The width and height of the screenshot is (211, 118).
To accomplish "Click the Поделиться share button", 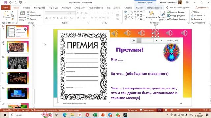I will point(202,8).
